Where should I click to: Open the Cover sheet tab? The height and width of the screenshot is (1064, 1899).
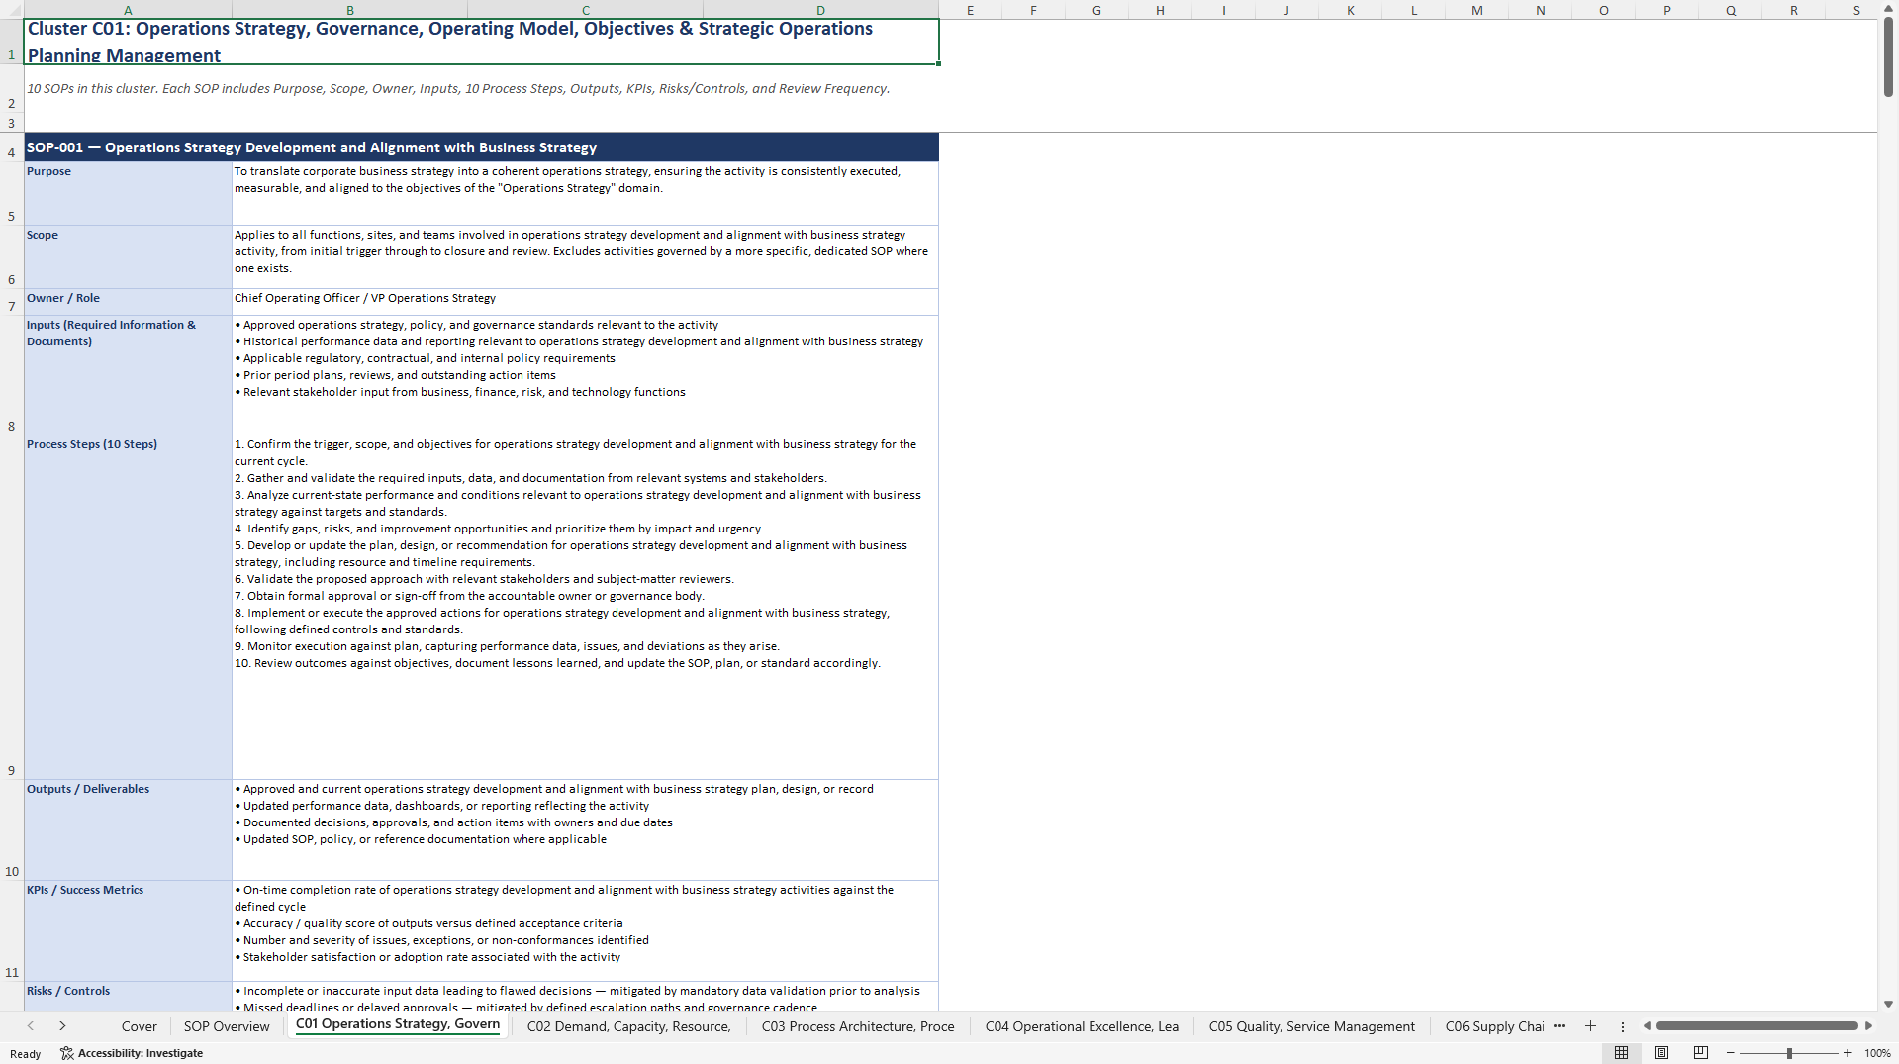point(140,1026)
